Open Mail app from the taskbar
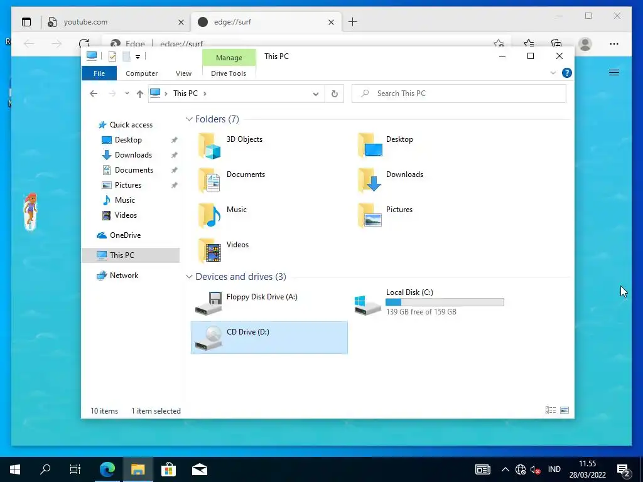 click(x=200, y=469)
